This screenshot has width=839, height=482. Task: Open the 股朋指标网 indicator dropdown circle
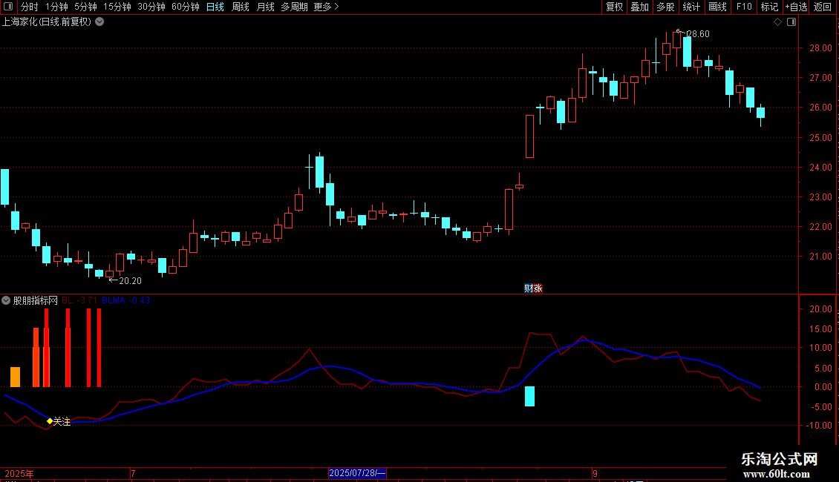click(x=6, y=300)
